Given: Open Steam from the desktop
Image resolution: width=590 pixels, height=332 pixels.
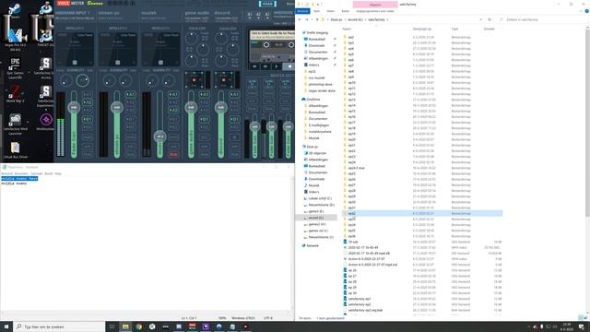Looking at the screenshot, I should [15, 10].
